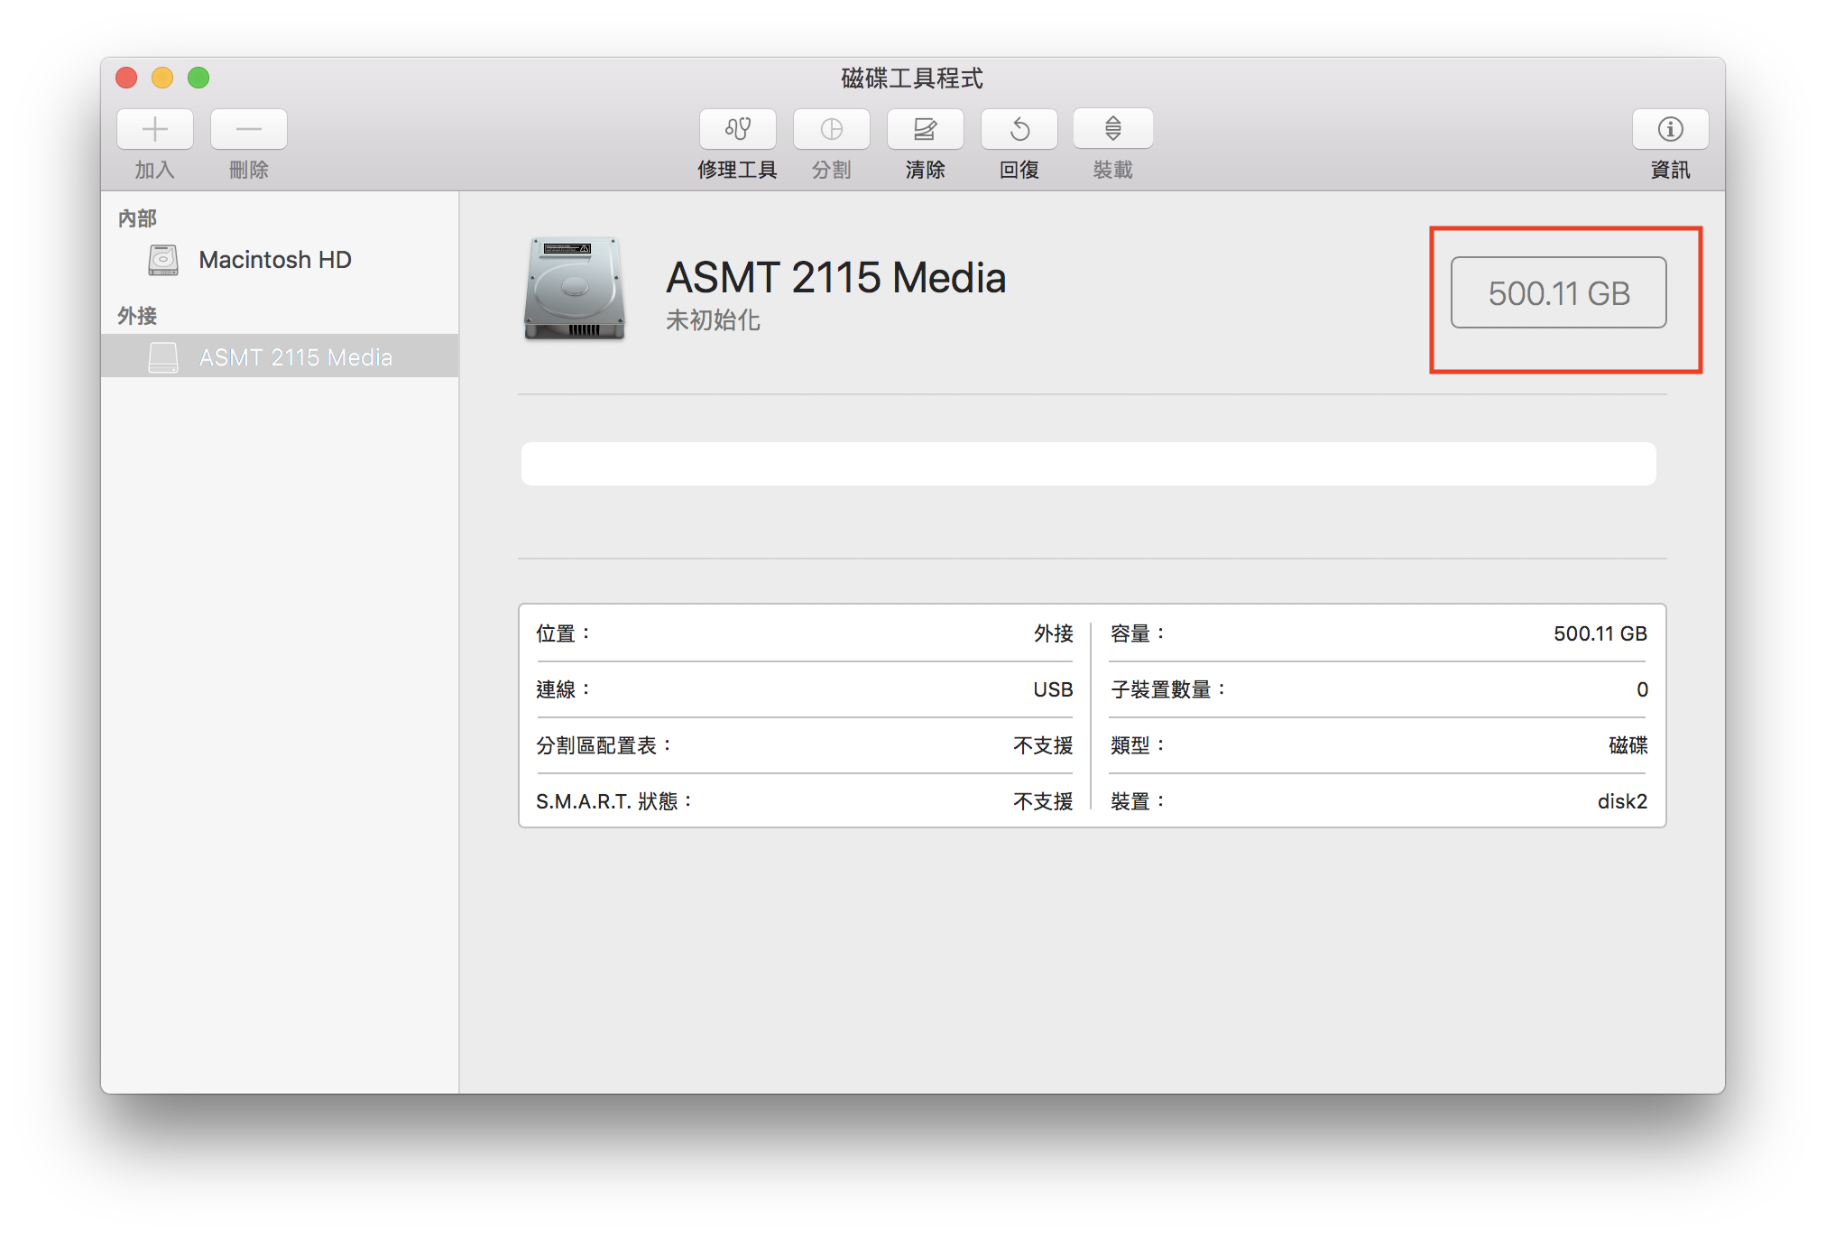Run 修理工具 First Aid stethoscope icon
The height and width of the screenshot is (1238, 1826).
pyautogui.click(x=738, y=129)
